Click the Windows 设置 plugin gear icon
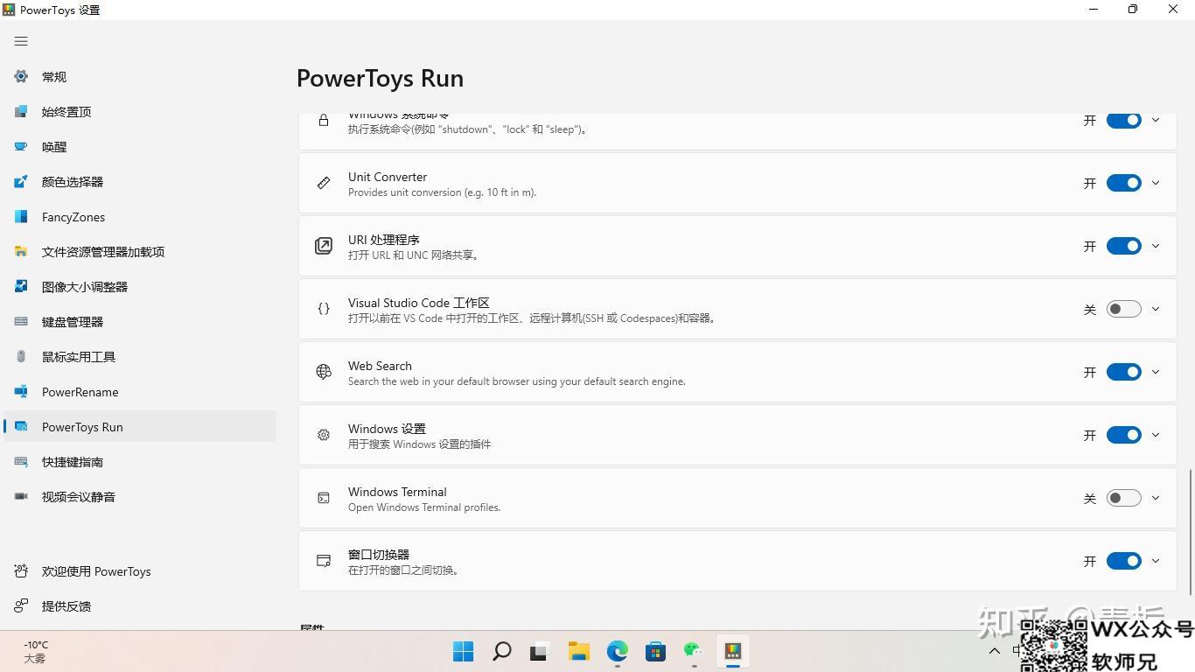The width and height of the screenshot is (1195, 672). click(x=324, y=435)
